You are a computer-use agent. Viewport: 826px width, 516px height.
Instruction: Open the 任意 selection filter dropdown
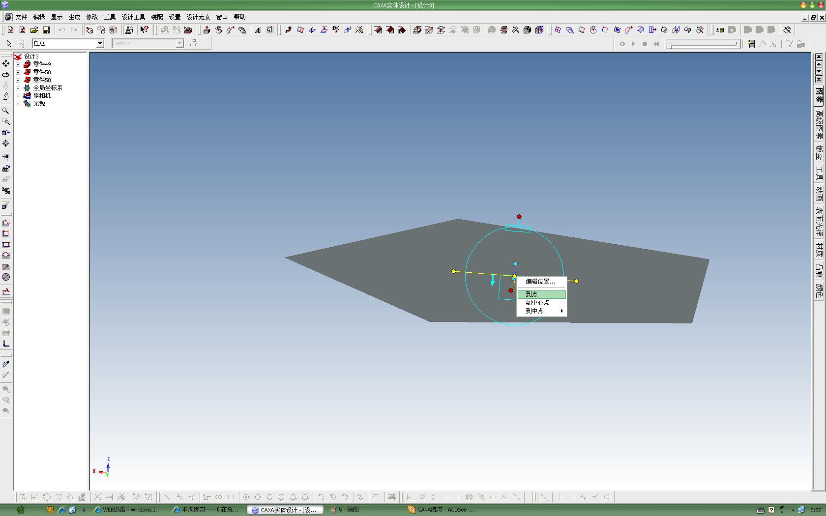[100, 43]
